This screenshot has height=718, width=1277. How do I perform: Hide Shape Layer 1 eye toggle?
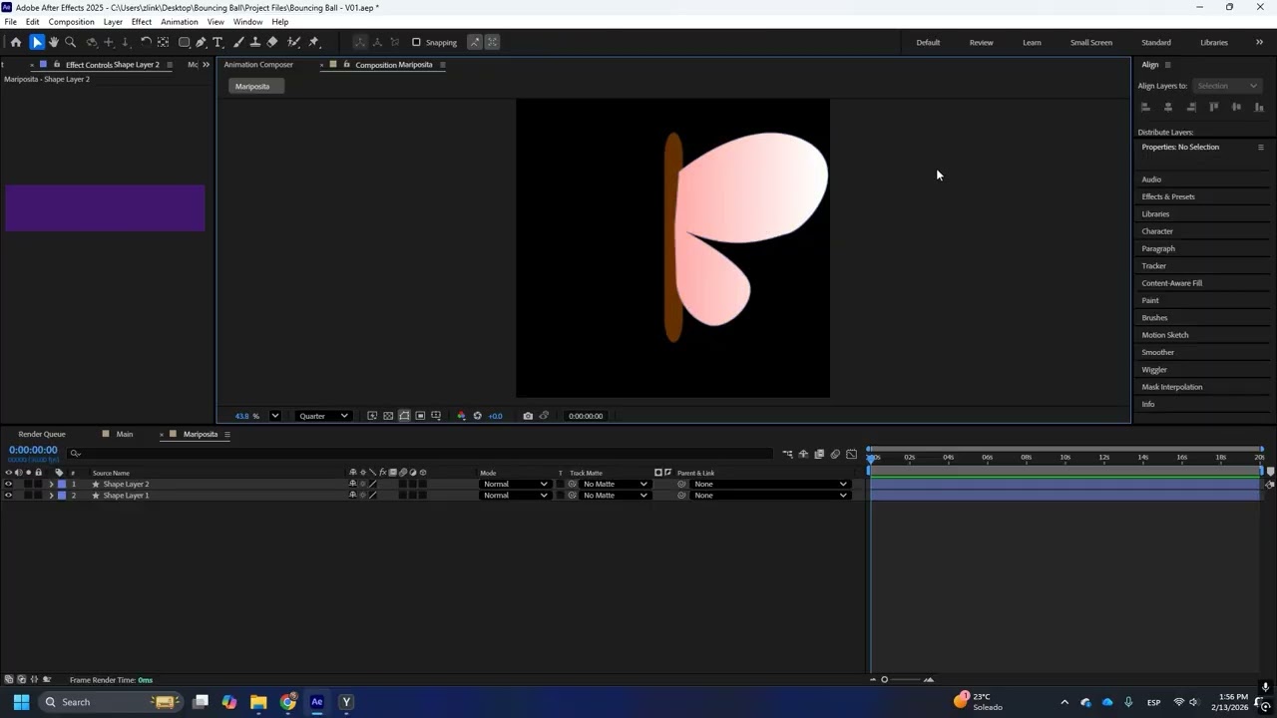pos(8,496)
